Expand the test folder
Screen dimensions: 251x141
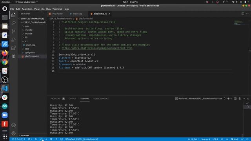click(32, 49)
